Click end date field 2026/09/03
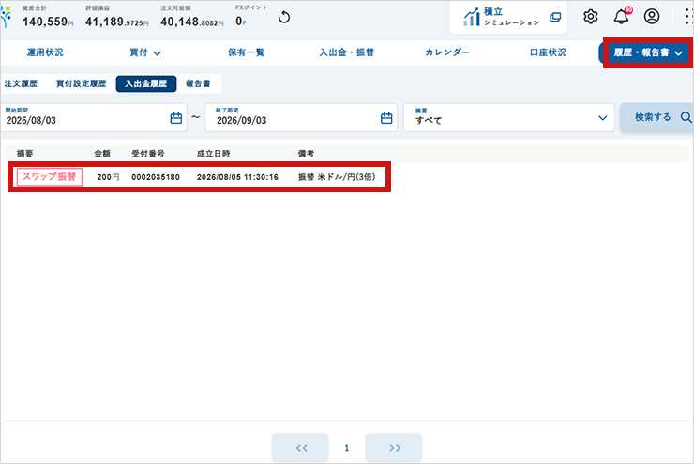Viewport: 694px width, 464px height. (x=301, y=117)
